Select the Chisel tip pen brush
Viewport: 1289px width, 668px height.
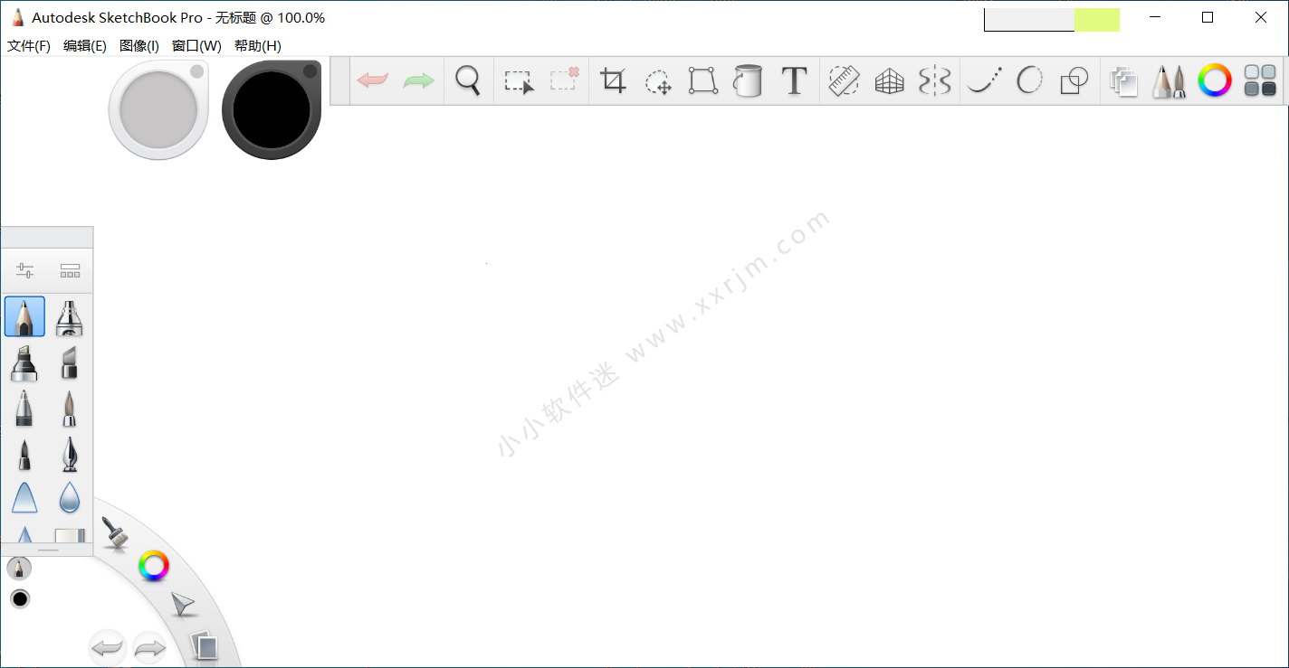point(70,363)
